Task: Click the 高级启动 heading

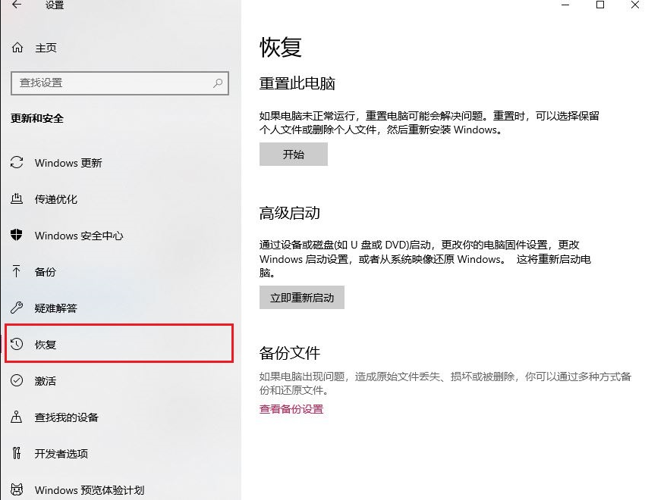Action: (290, 213)
